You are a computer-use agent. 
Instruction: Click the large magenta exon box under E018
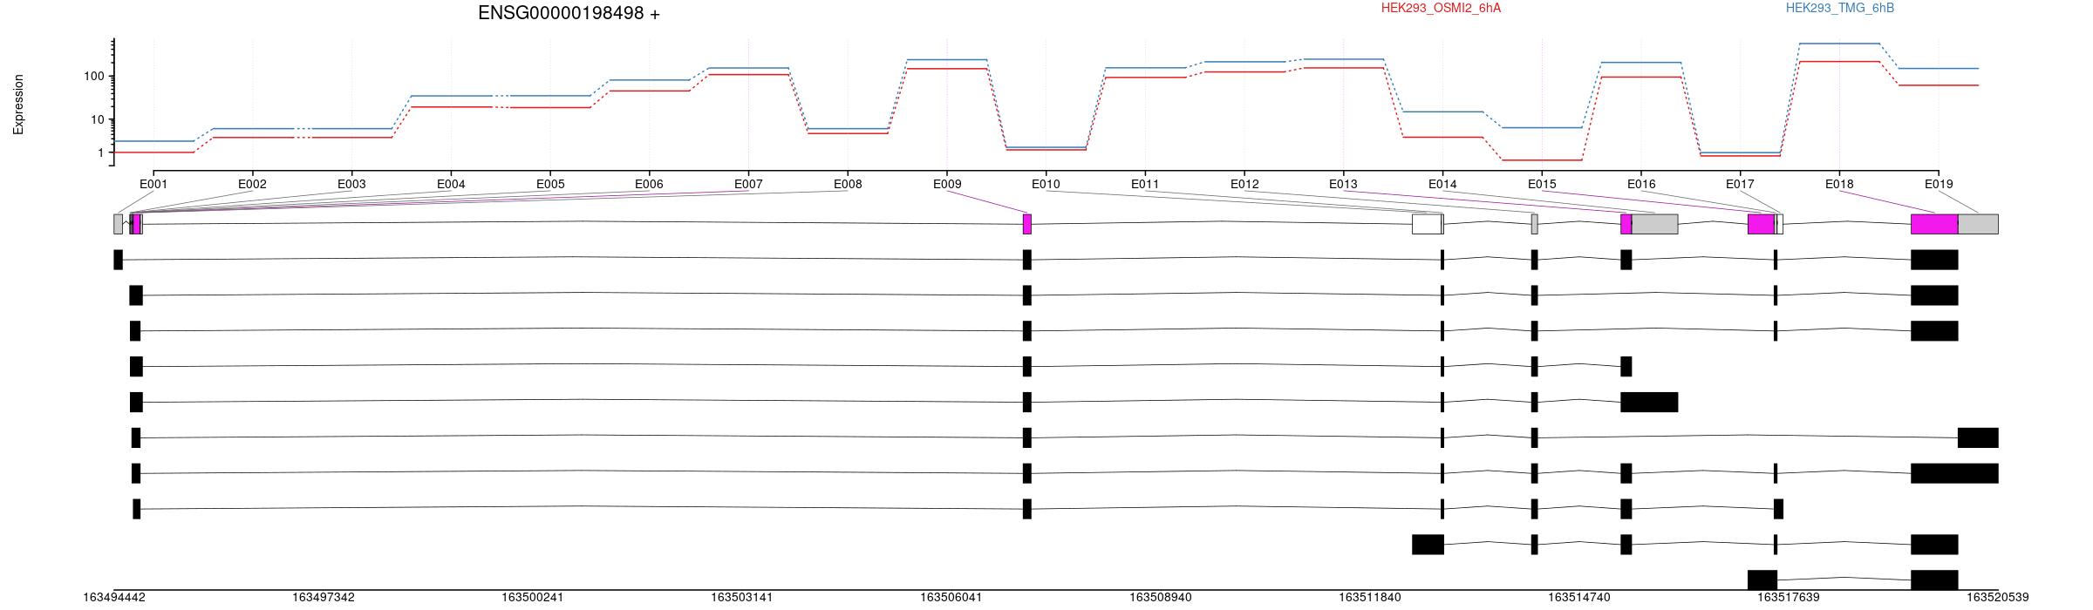pyautogui.click(x=1934, y=224)
